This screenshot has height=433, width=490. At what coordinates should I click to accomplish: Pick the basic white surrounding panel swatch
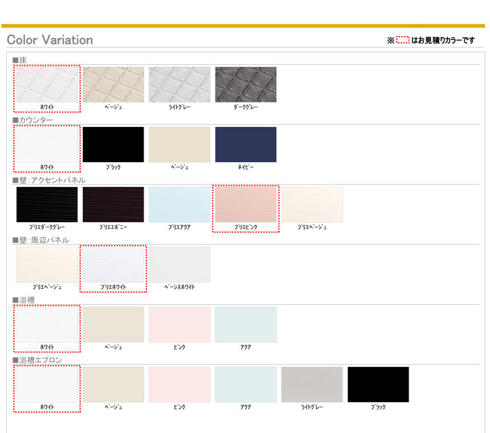pyautogui.click(x=179, y=265)
